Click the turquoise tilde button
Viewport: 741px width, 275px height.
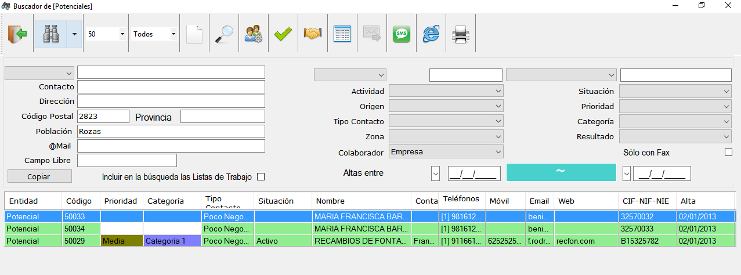[561, 172]
